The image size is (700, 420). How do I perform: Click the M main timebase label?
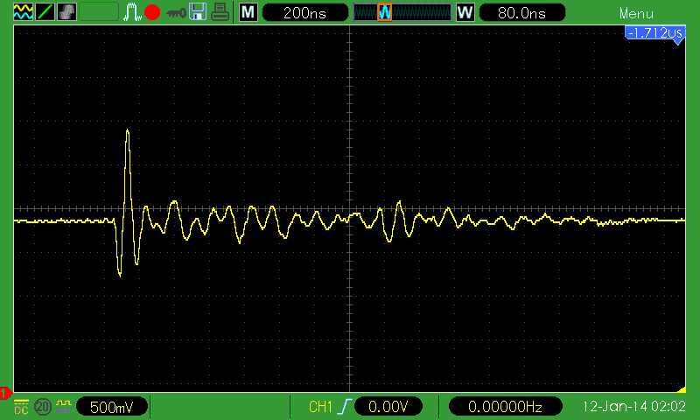click(248, 12)
